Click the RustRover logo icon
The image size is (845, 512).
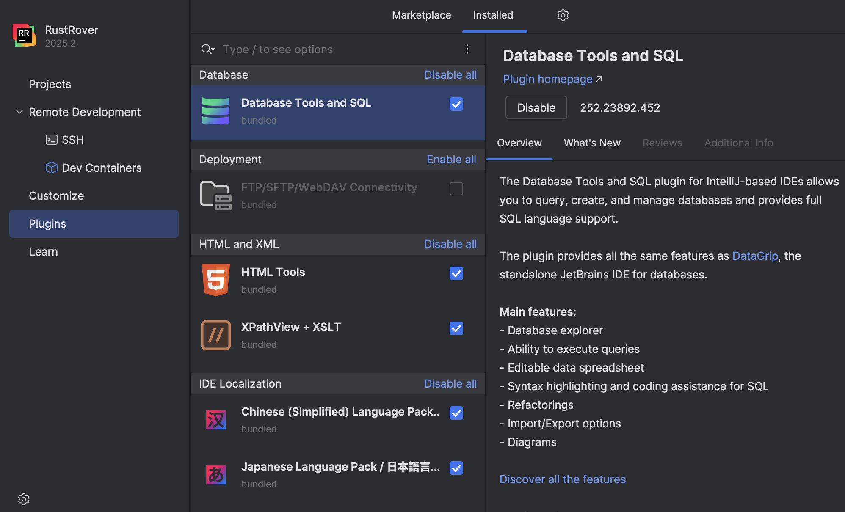click(x=24, y=36)
